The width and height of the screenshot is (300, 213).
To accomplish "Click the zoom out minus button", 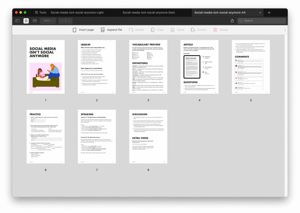I will [x=62, y=21].
